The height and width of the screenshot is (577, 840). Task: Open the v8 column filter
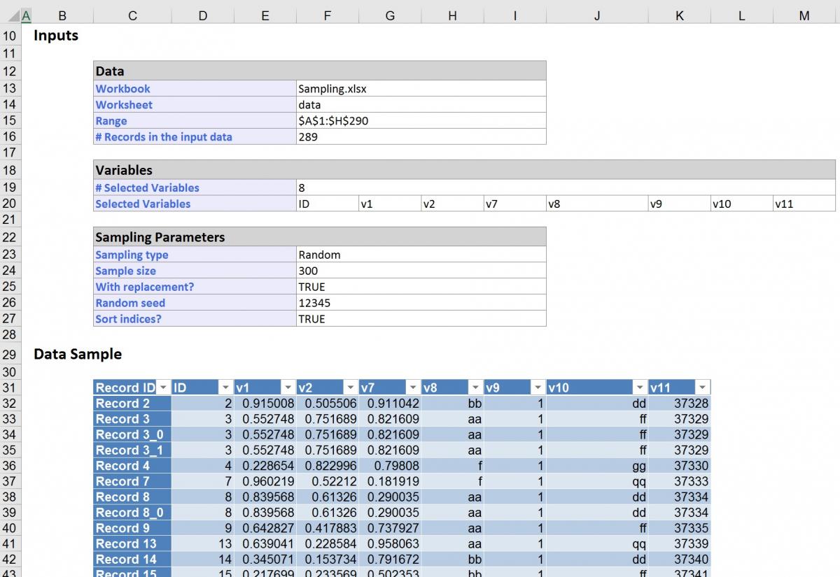pos(475,387)
